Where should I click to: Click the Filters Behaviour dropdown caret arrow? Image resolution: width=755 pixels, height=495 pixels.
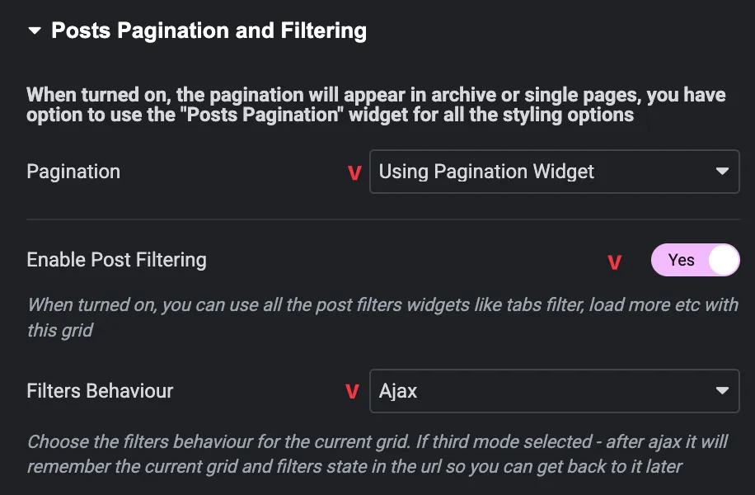point(722,391)
